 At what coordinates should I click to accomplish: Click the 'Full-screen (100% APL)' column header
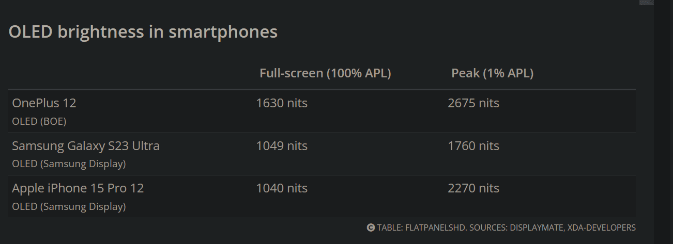click(325, 73)
